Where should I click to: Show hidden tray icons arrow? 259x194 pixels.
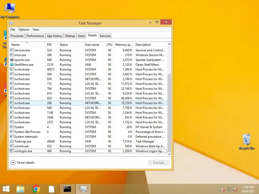pos(217,189)
